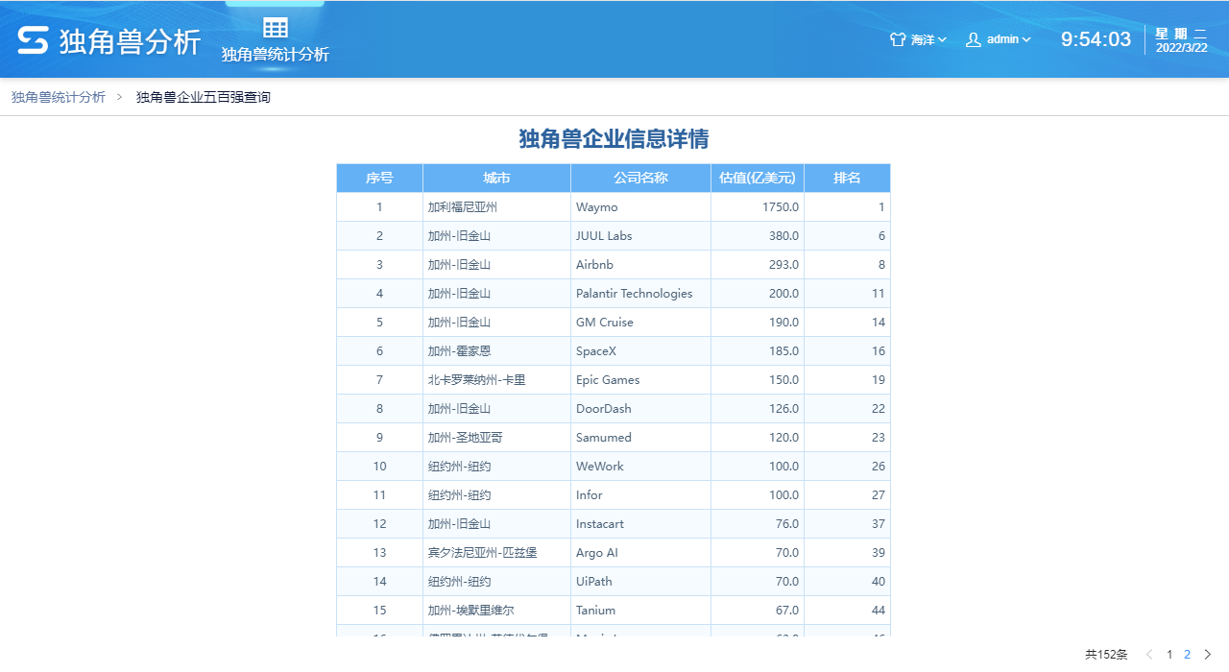The height and width of the screenshot is (672, 1229).
Task: Go to page 1 of results
Action: [1169, 655]
